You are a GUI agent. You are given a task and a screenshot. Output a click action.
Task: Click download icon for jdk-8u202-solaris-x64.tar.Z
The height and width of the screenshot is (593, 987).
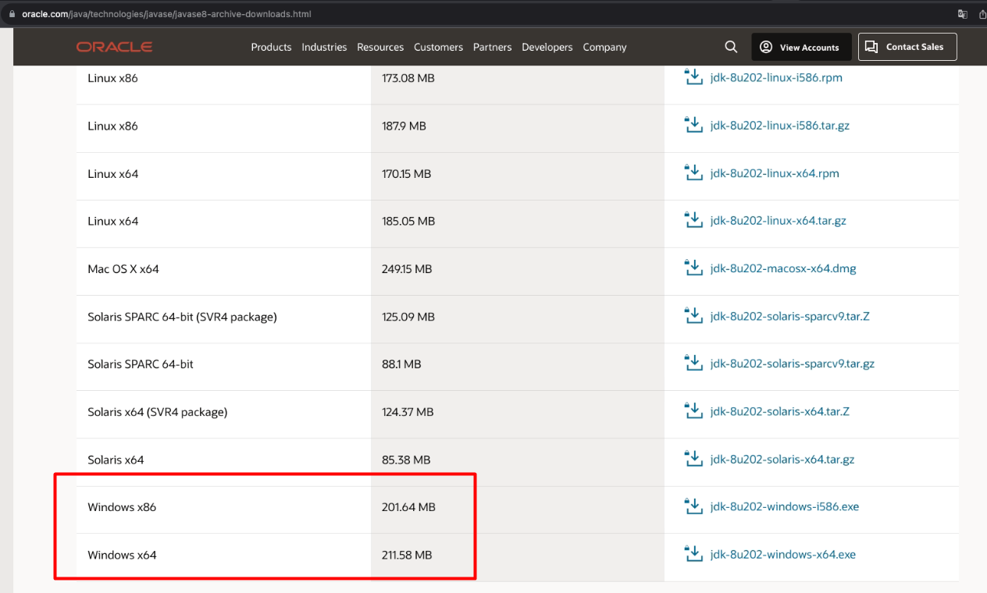(693, 411)
